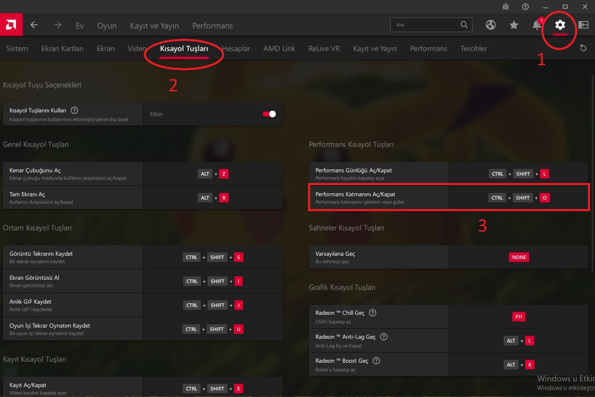Click the reset arrow icon for hotkeys
The image size is (595, 397).
point(583,48)
